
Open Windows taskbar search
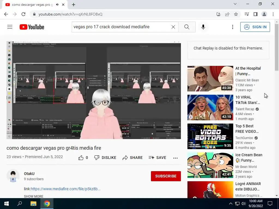pos(20,204)
